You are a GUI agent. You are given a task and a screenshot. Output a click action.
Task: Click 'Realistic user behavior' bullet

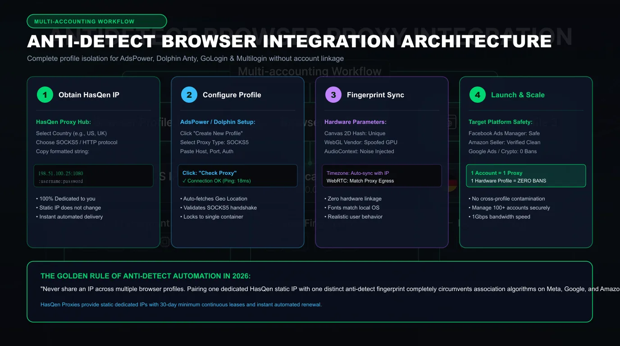click(353, 217)
